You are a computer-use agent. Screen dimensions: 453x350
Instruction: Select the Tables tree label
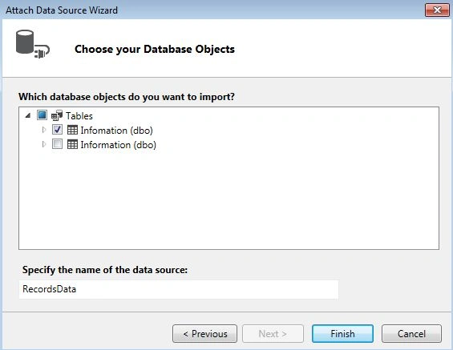point(79,116)
